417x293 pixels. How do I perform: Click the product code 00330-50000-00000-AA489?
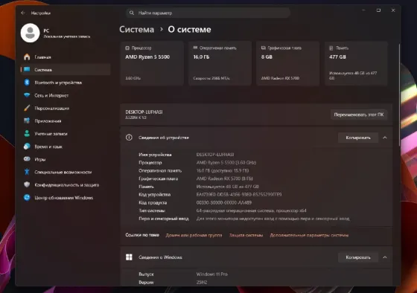(224, 202)
